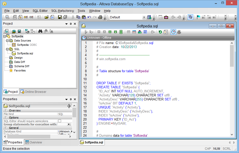Select the Schema Diff folder
The width and height of the screenshot is (239, 153).
[19, 66]
